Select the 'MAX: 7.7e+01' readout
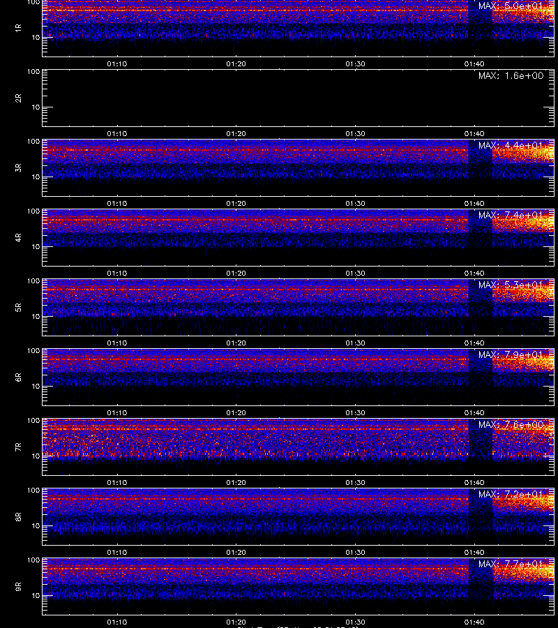Viewport: 558px width, 628px height. coord(511,564)
